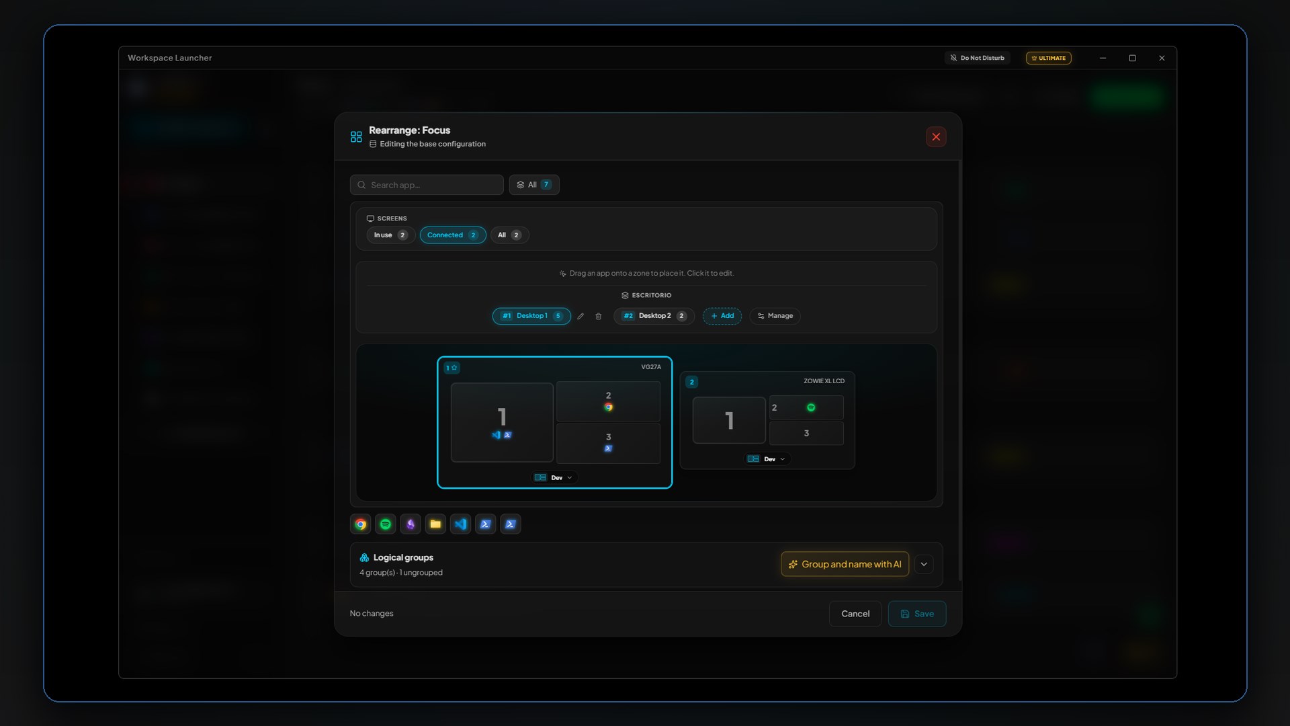Image resolution: width=1290 pixels, height=726 pixels.
Task: Select the purple Obsidian icon in the app tray
Action: [411, 524]
